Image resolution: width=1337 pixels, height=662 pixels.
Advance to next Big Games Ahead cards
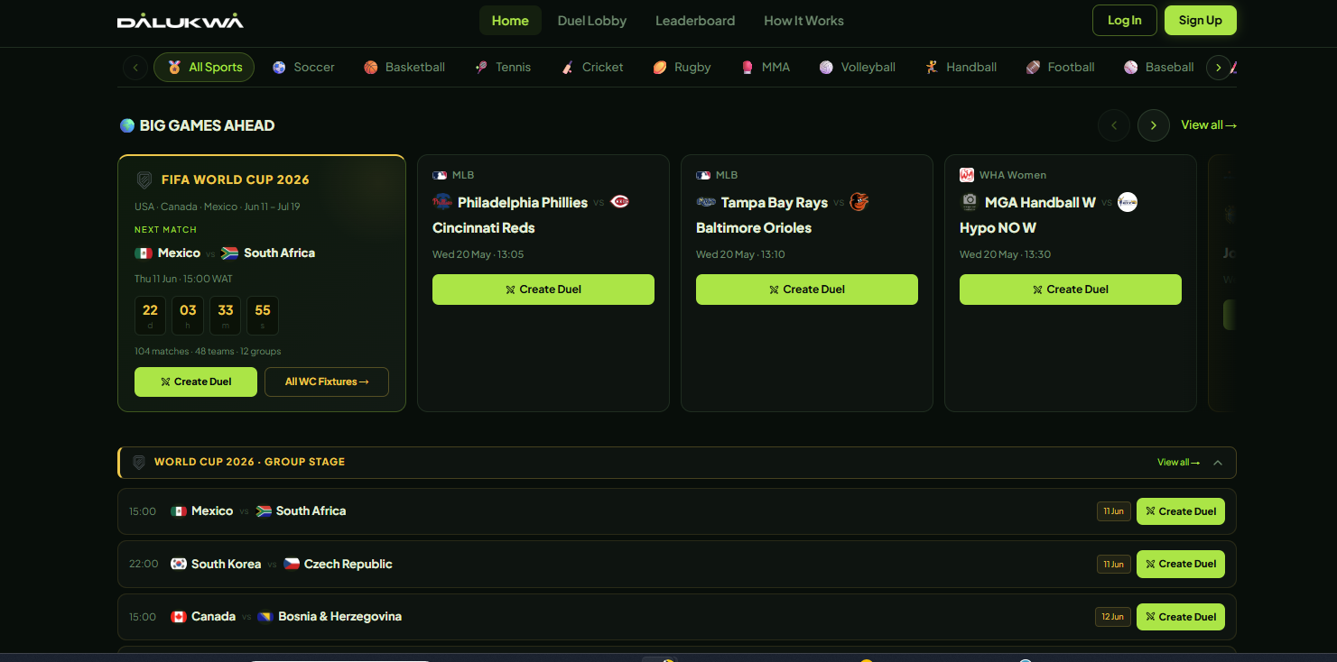coord(1154,125)
